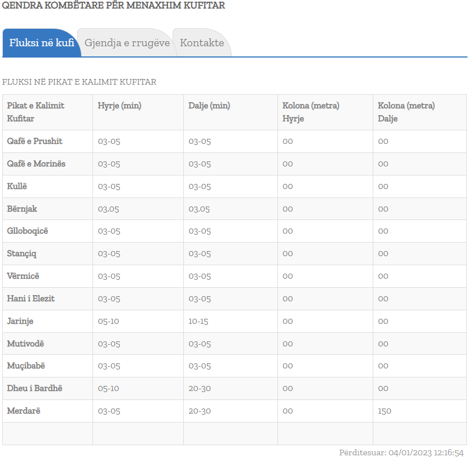Viewport: 472px width, 457px height.
Task: Click the Dalje (min) column header
Action: (x=209, y=106)
